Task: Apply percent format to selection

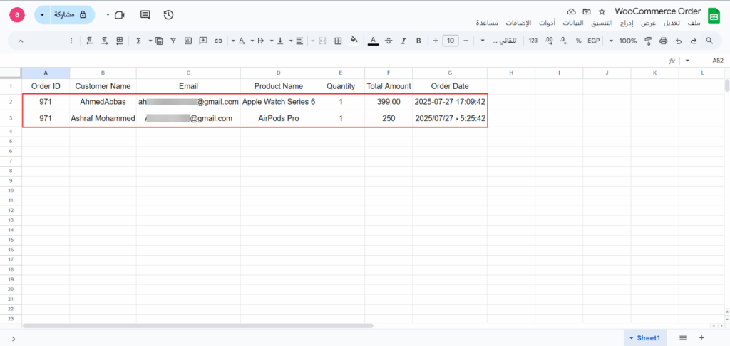Action: [578, 41]
